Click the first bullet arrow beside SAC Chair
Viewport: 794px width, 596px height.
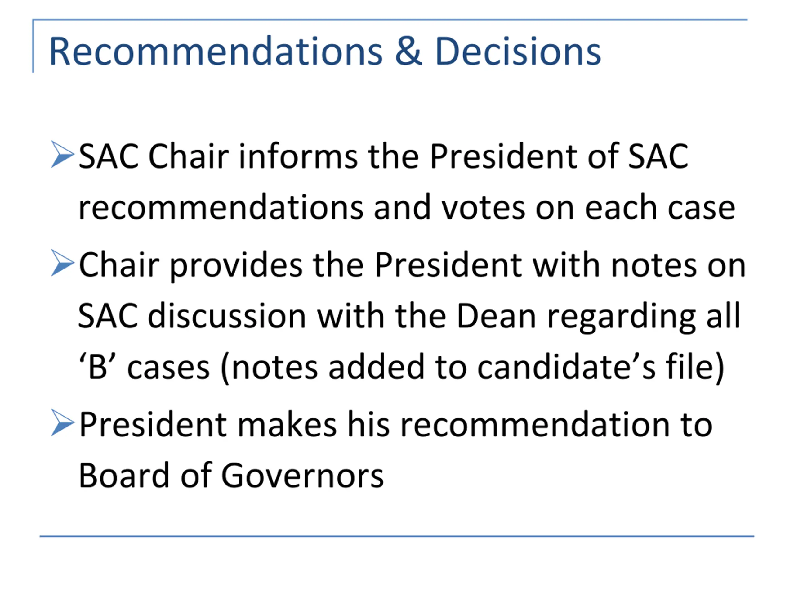coord(63,155)
